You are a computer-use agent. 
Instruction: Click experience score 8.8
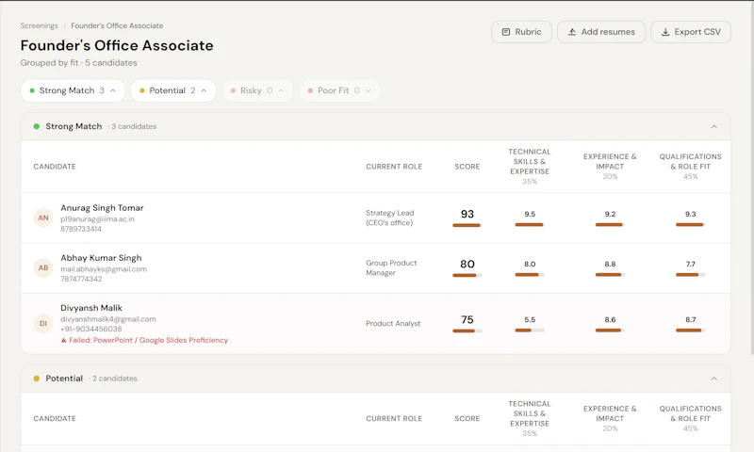point(610,264)
